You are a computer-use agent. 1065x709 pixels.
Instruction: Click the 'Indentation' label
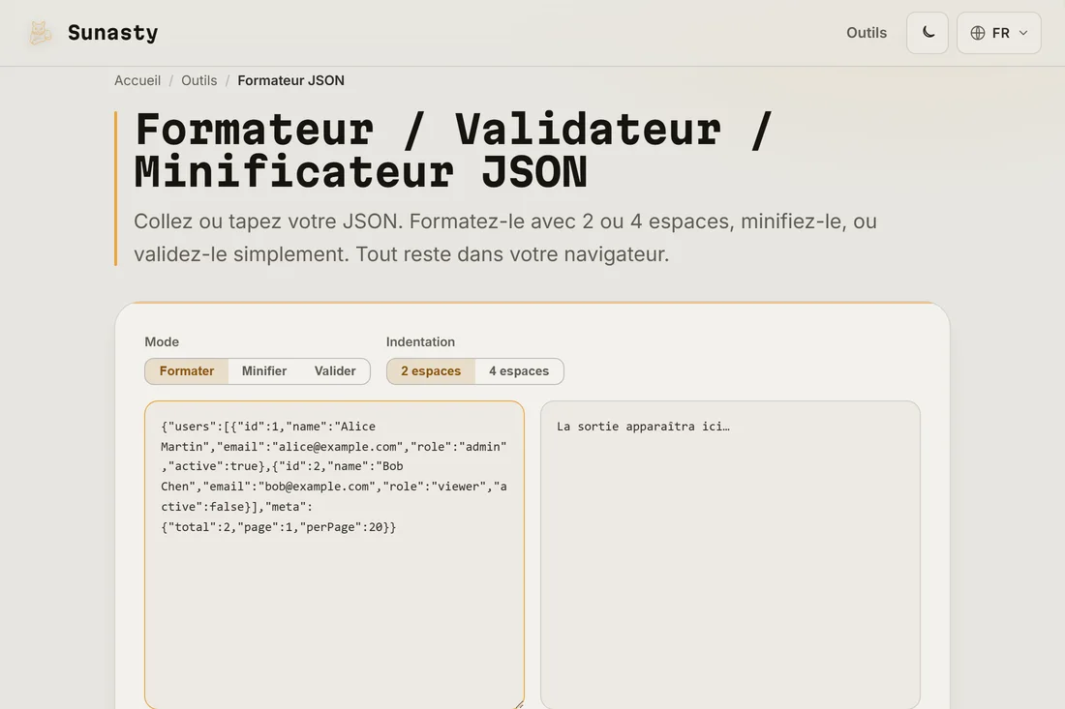click(x=420, y=342)
